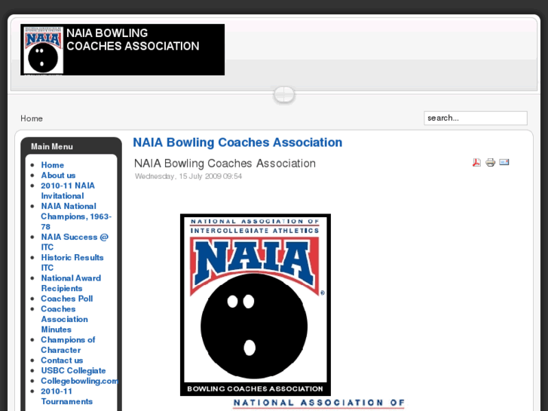
Task: Open NAIA Success @ ITC page
Action: [x=75, y=242]
